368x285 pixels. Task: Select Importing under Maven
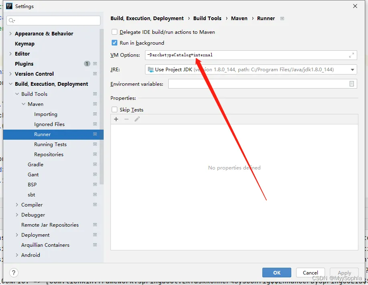click(x=46, y=114)
